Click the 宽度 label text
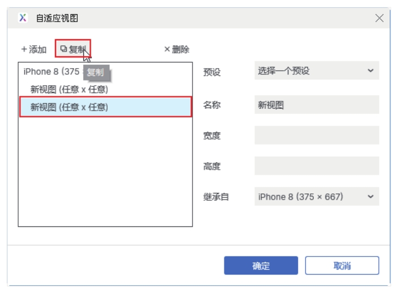Image resolution: width=396 pixels, height=291 pixels. pos(212,136)
